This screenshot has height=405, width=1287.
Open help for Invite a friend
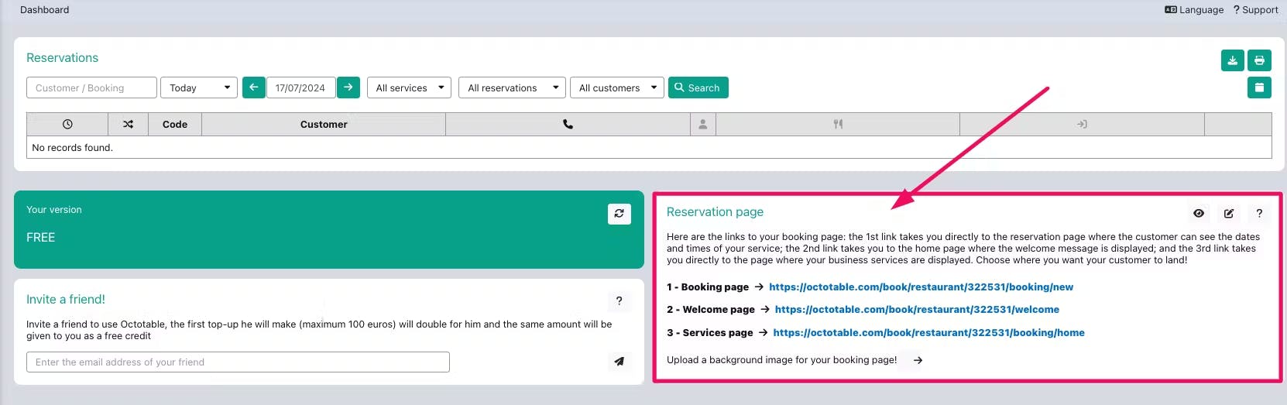click(619, 301)
